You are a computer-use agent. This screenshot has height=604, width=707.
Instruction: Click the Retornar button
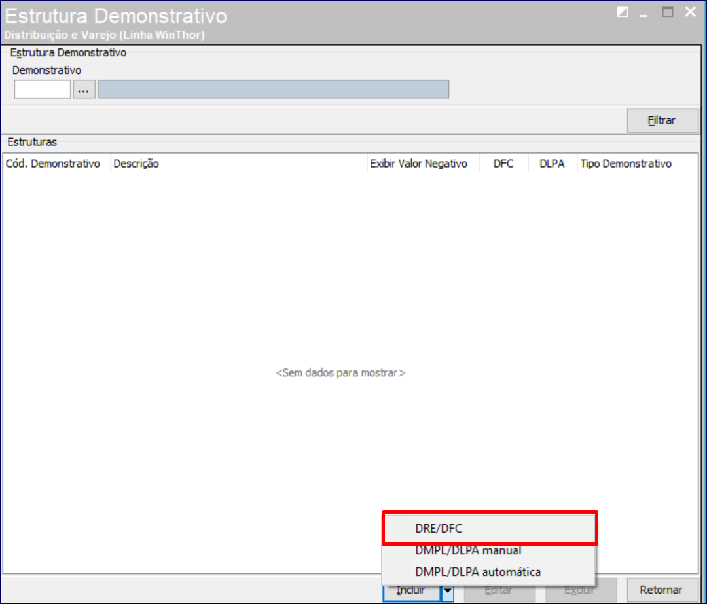pyautogui.click(x=662, y=590)
